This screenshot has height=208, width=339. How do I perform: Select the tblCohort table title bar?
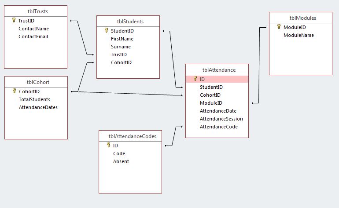point(36,82)
